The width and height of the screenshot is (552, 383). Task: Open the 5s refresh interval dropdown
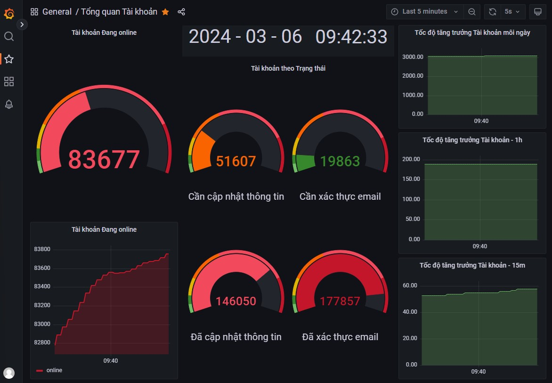click(512, 12)
